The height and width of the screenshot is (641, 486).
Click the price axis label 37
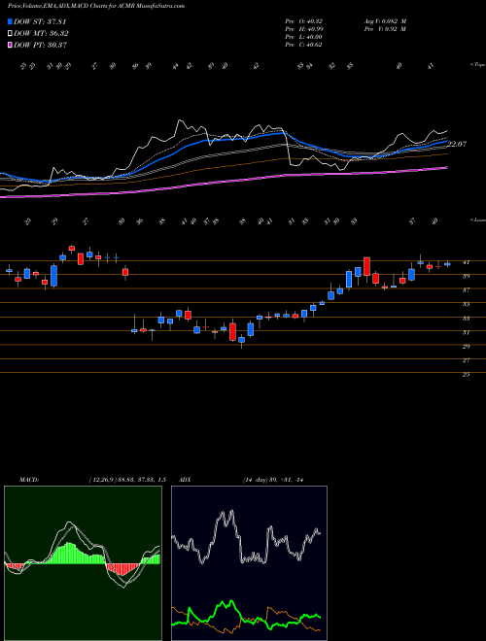tap(466, 290)
